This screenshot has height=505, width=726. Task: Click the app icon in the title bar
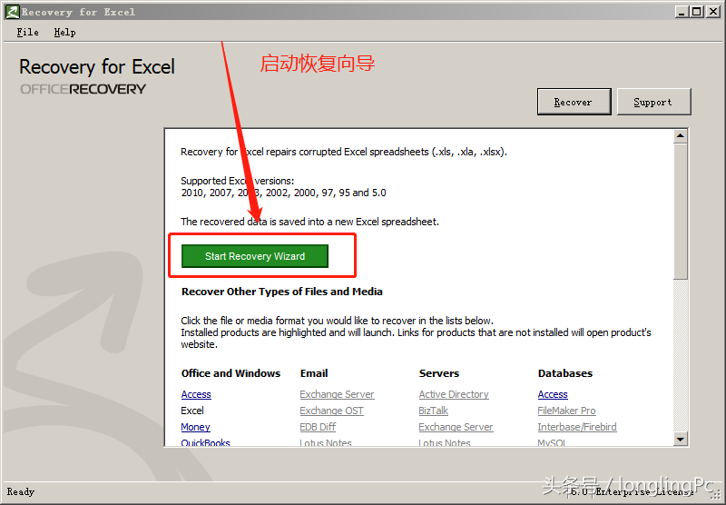pos(12,12)
